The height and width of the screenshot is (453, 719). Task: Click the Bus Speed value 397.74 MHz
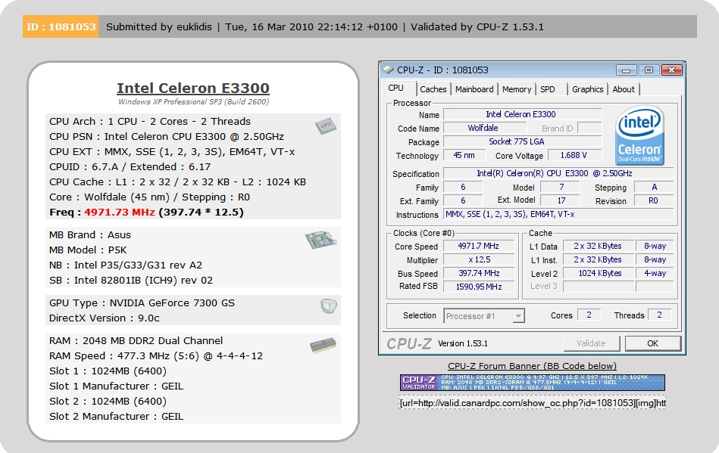coord(479,273)
